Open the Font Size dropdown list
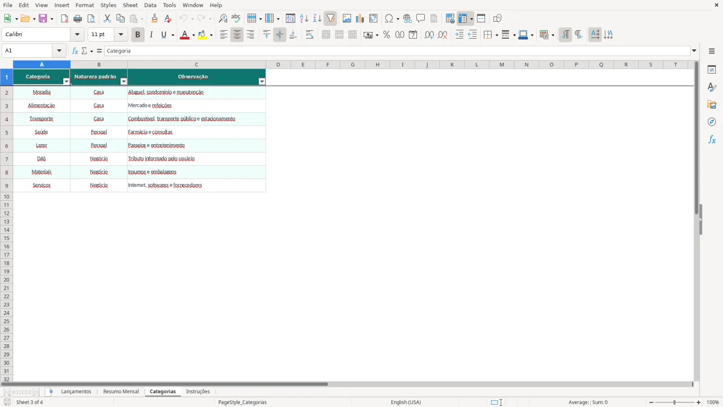The width and height of the screenshot is (723, 407). 120,35
